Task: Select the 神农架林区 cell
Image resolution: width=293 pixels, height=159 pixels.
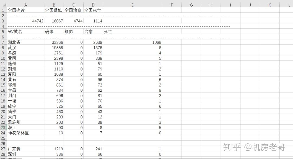Action: [26, 133]
